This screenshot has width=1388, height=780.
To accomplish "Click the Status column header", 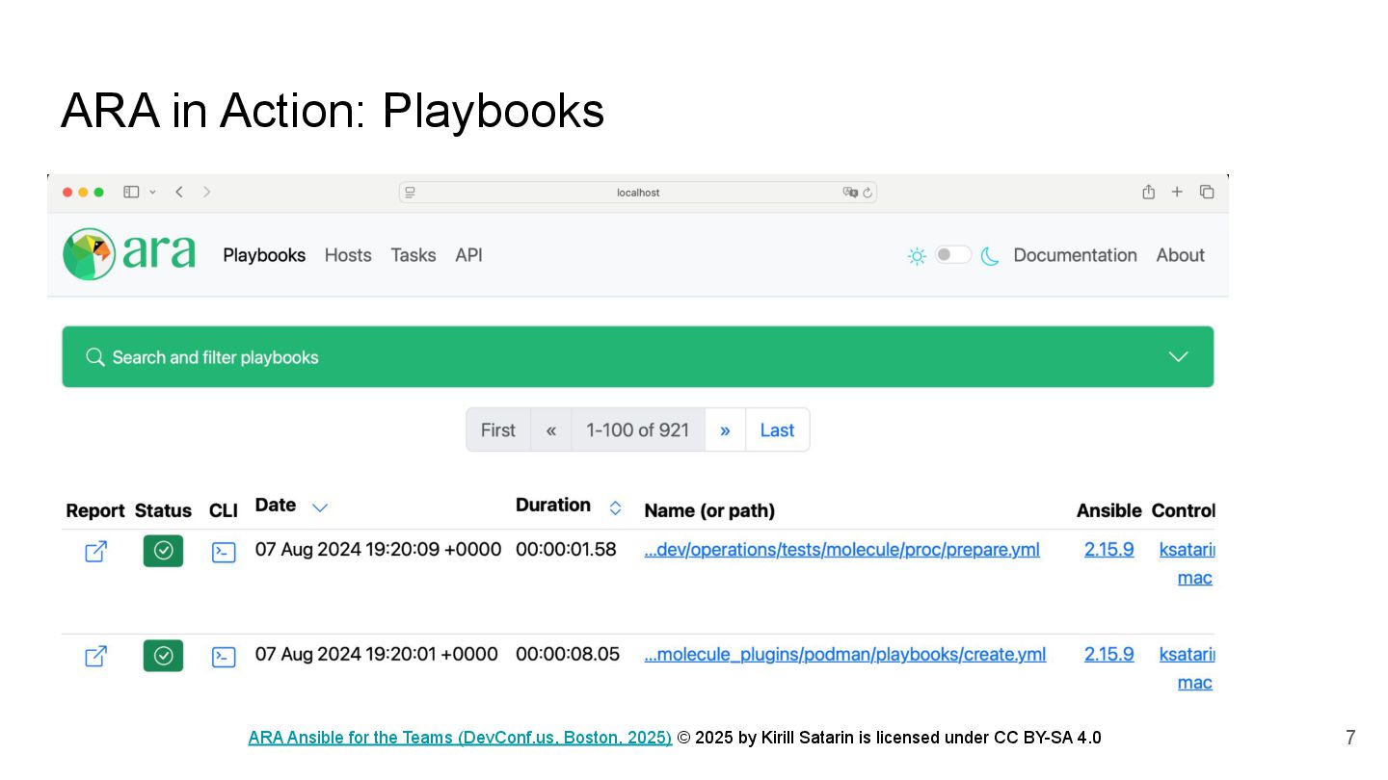I will [163, 510].
